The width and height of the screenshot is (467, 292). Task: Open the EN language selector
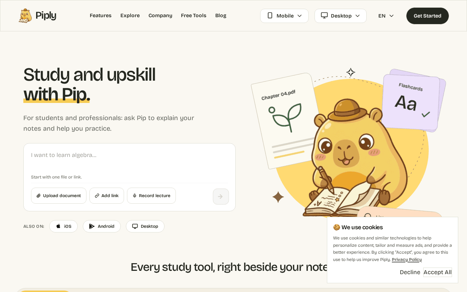point(386,16)
